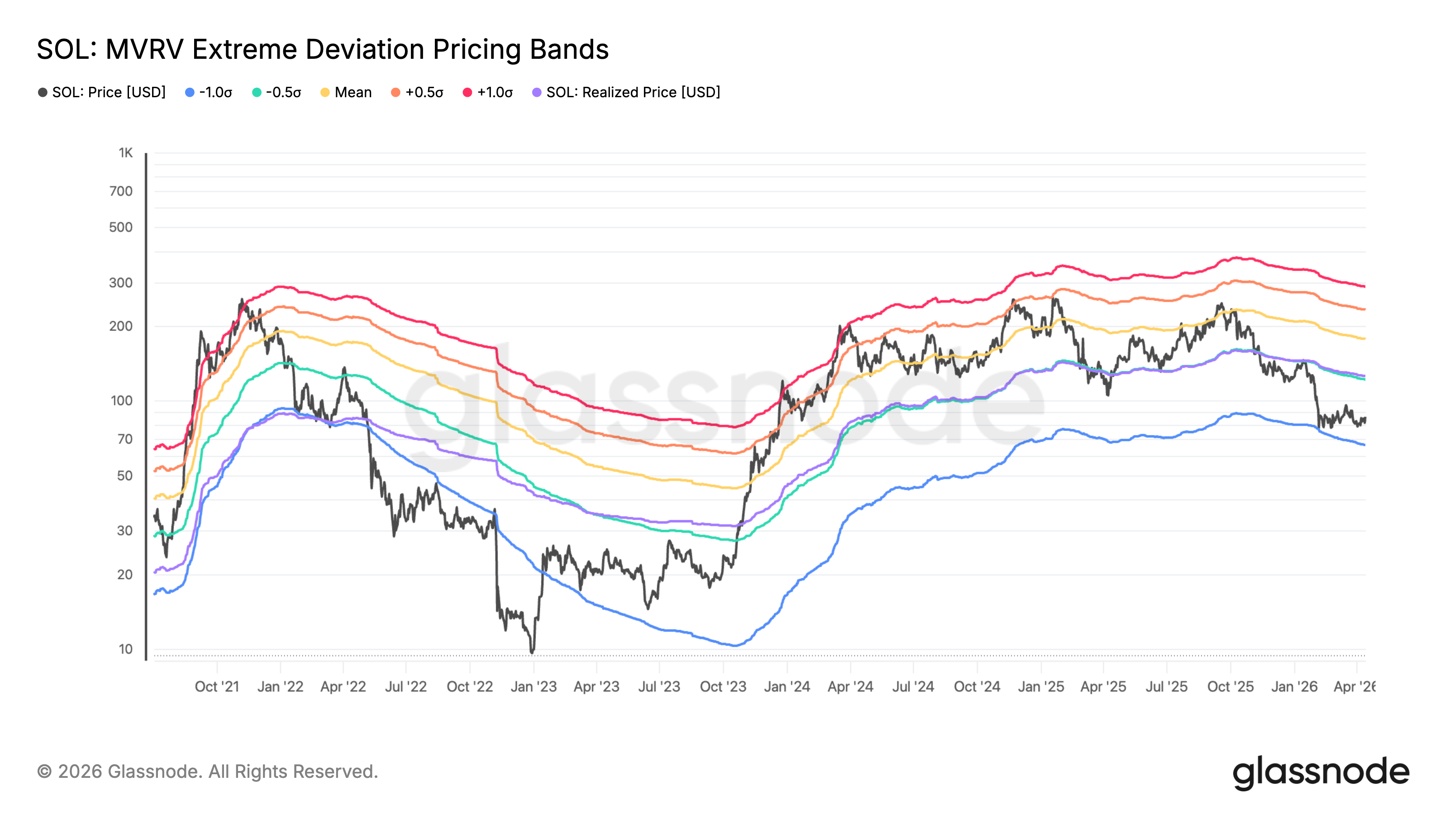The width and height of the screenshot is (1448, 814).
Task: Click the purple Realized Price legend dot
Action: [x=537, y=92]
